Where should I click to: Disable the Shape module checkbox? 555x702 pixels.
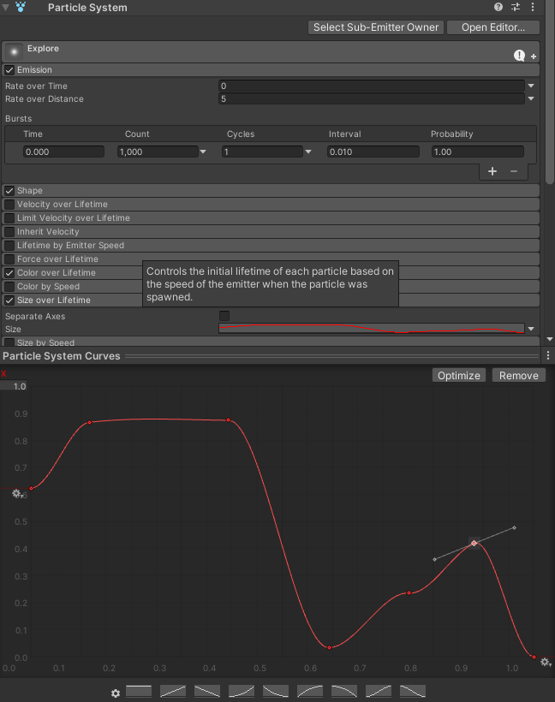(9, 191)
